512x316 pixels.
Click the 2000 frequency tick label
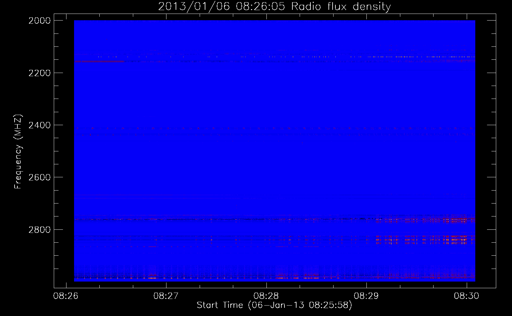(x=40, y=21)
